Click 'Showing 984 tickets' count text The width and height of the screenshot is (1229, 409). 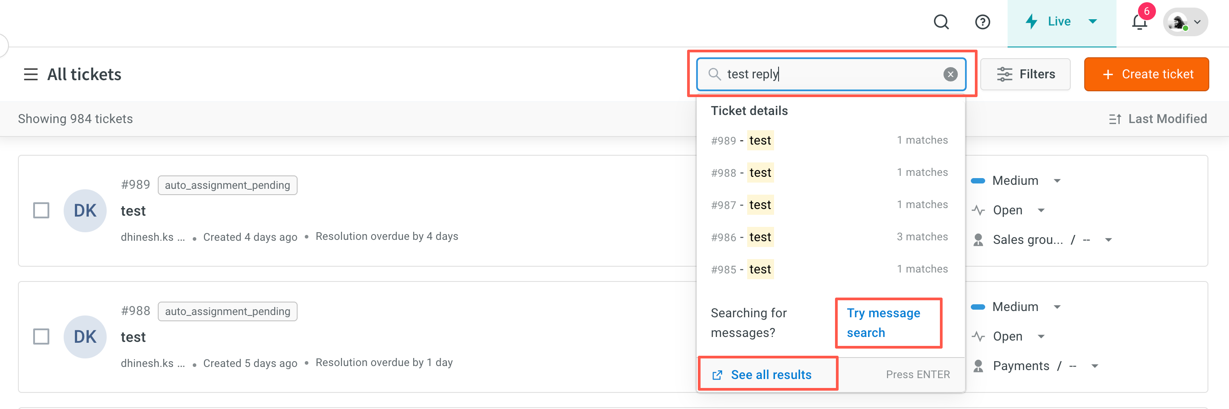coord(75,119)
